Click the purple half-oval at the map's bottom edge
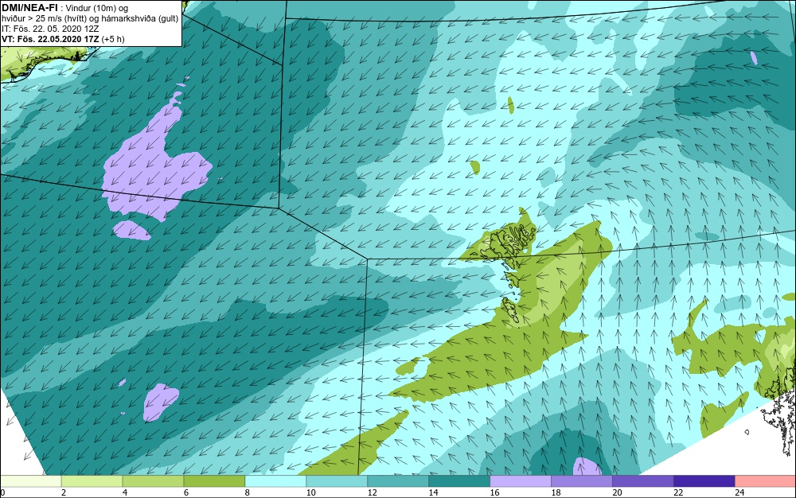Screen dimensions: 796x498 point(587,466)
